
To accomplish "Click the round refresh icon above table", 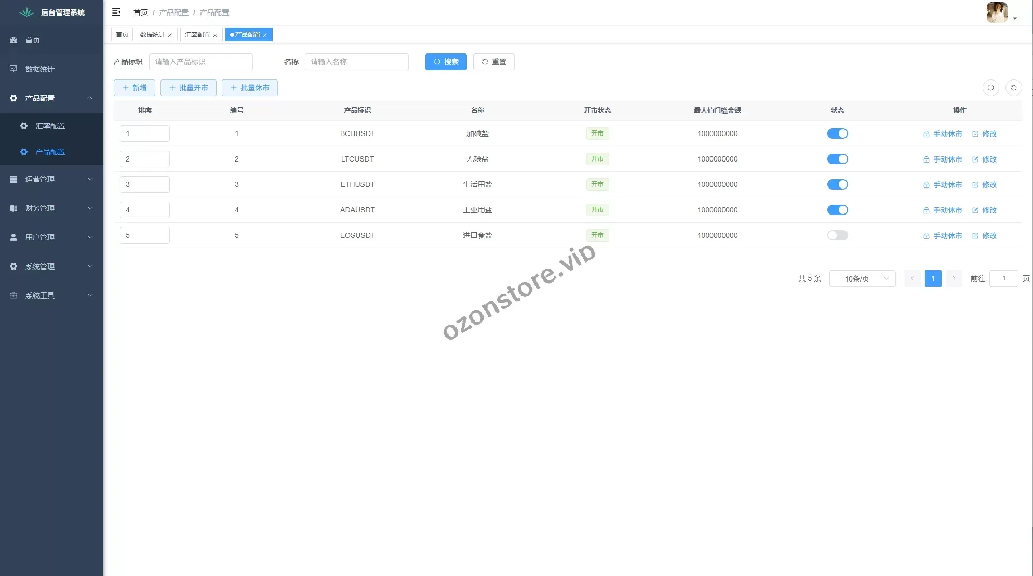I will point(1013,88).
